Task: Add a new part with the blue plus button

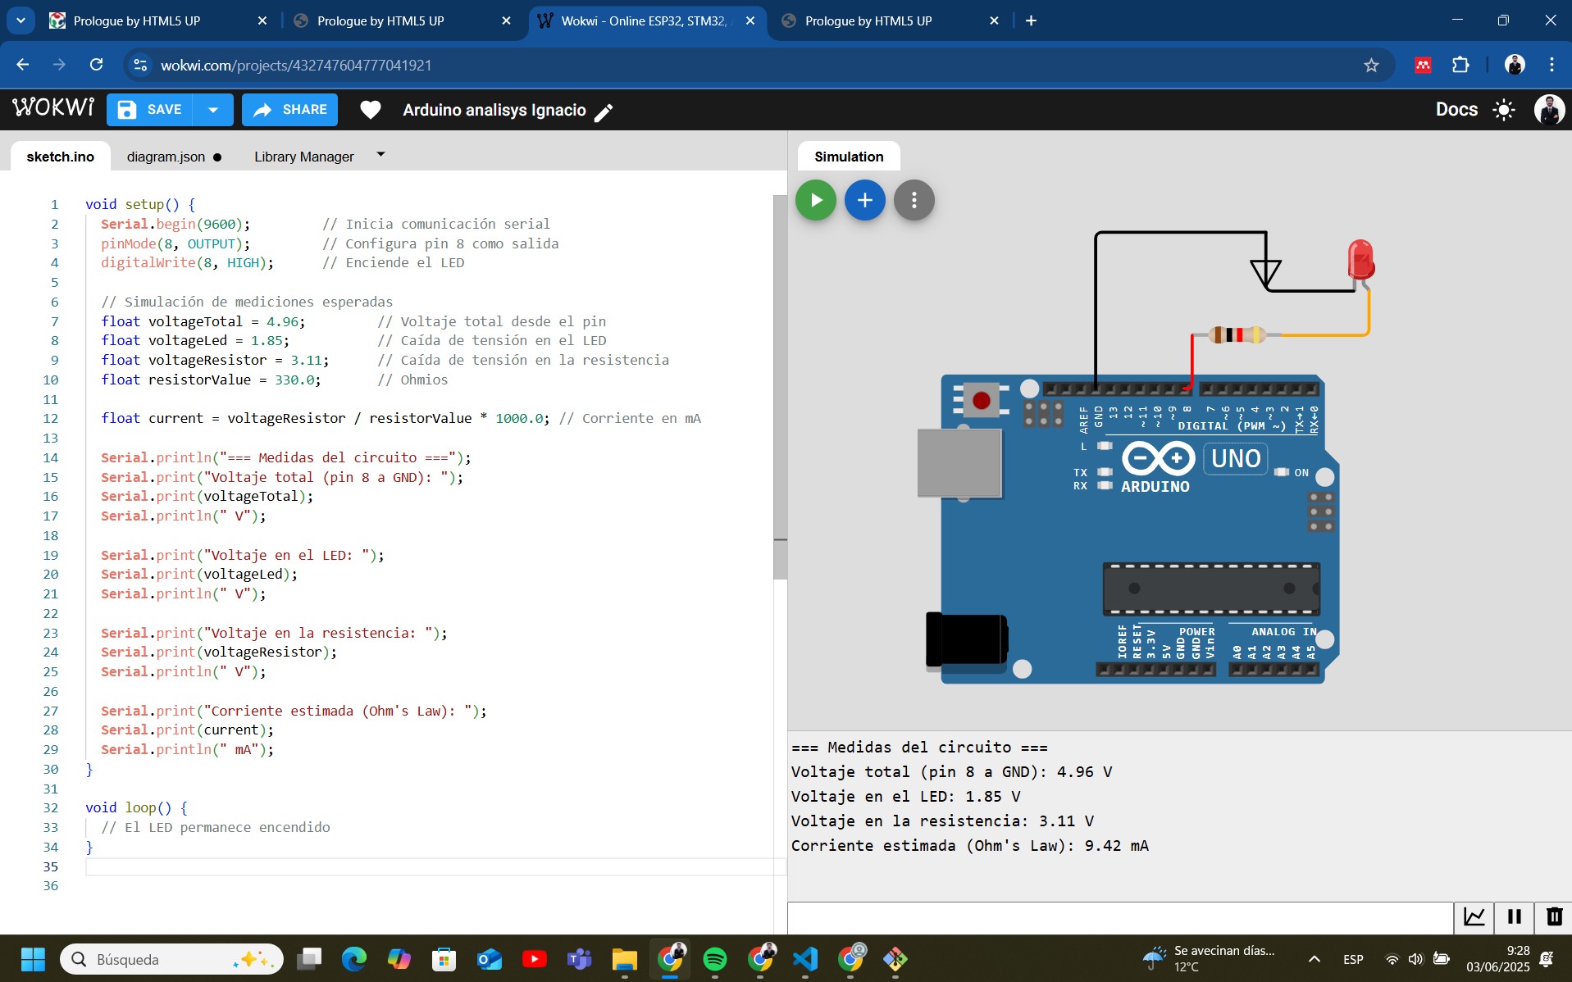Action: (864, 200)
